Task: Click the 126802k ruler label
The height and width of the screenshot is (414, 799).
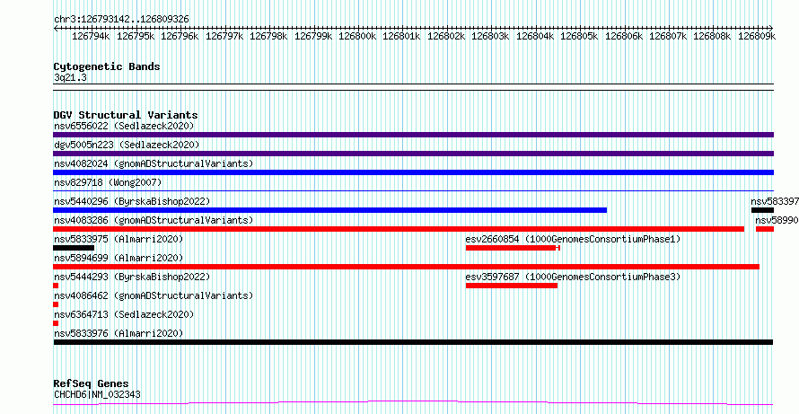Action: (446, 36)
